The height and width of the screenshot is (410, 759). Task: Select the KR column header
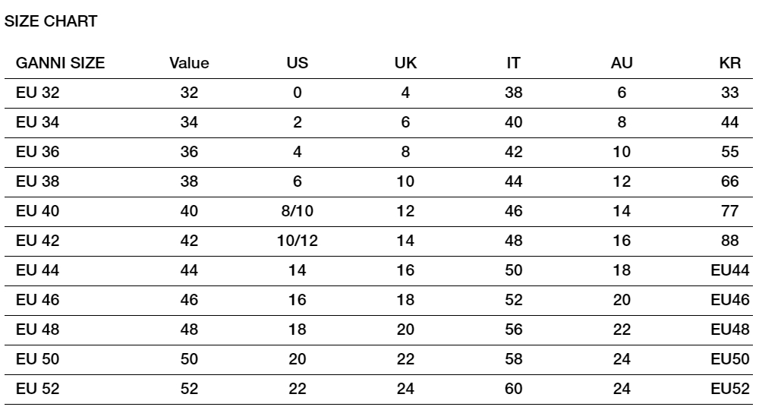730,63
